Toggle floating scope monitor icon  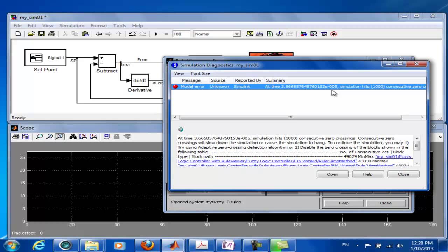(106, 136)
